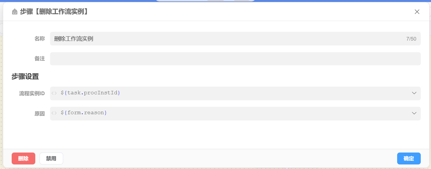Click the 步骤设置 section heading

coord(25,76)
